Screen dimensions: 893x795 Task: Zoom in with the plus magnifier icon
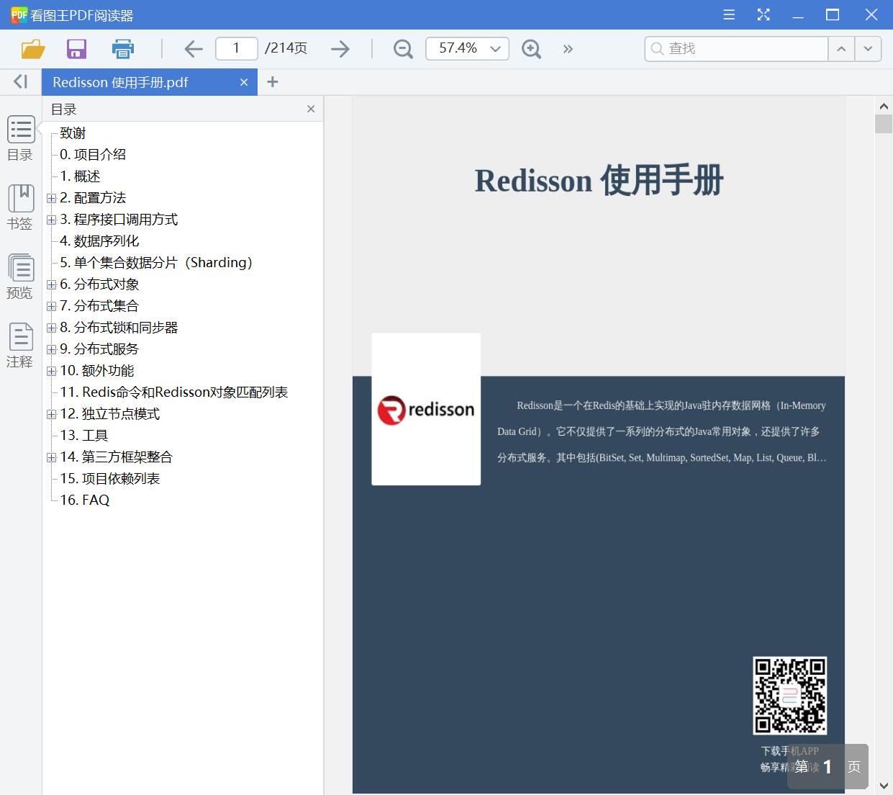(531, 49)
